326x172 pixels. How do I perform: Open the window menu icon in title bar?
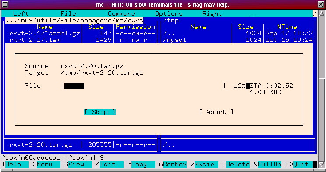click(x=4, y=4)
